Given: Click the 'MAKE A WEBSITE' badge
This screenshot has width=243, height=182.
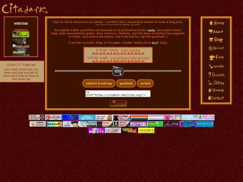Looking at the screenshot, I should click(x=96, y=130).
